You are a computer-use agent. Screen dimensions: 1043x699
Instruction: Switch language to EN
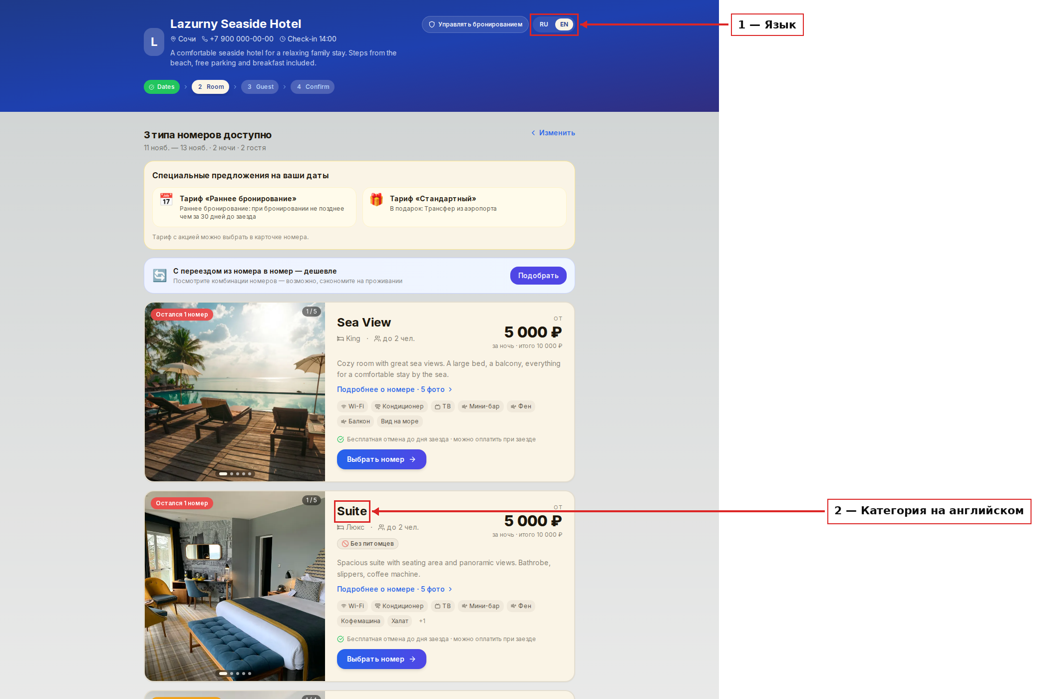coord(564,24)
